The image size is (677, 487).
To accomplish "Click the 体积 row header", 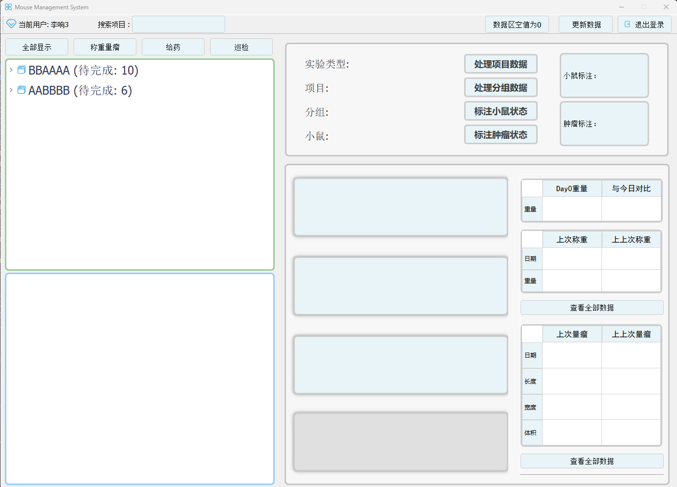I will [x=532, y=433].
